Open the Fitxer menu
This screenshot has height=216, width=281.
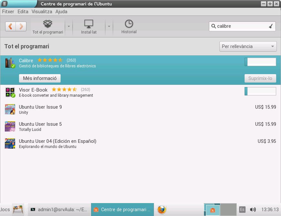click(8, 12)
